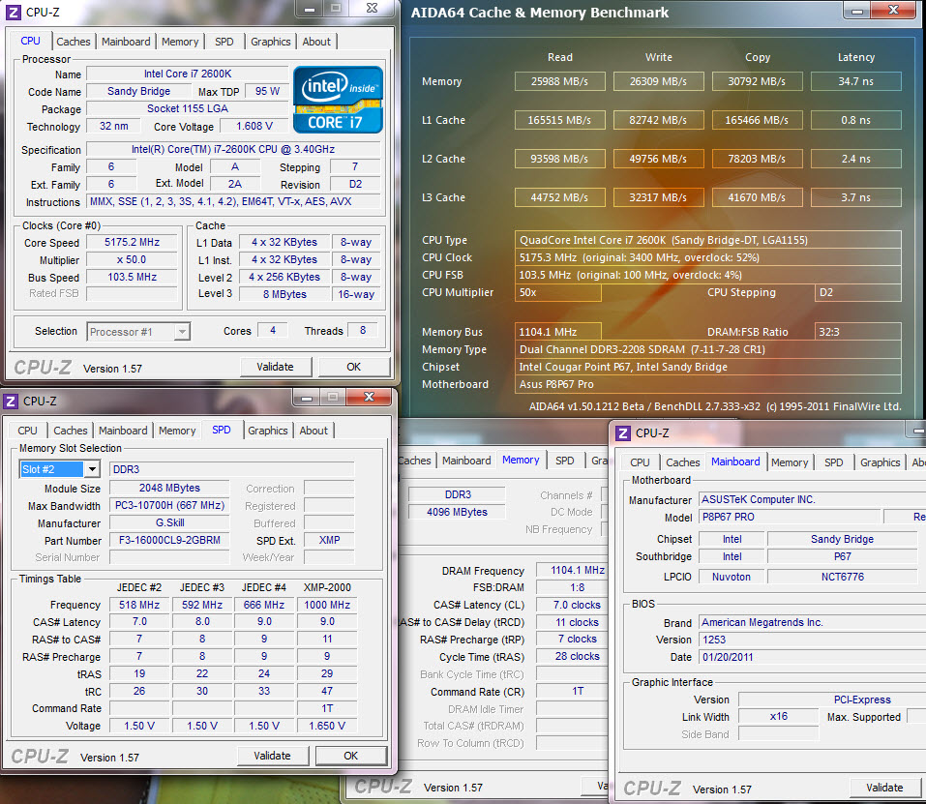Click the L3 Cache Copy 41670 MB/s value
This screenshot has height=804, width=926.
[757, 197]
